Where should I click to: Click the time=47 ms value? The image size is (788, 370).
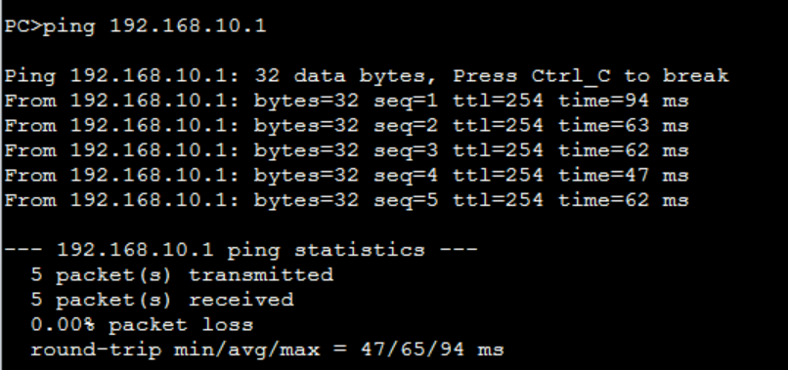[623, 175]
